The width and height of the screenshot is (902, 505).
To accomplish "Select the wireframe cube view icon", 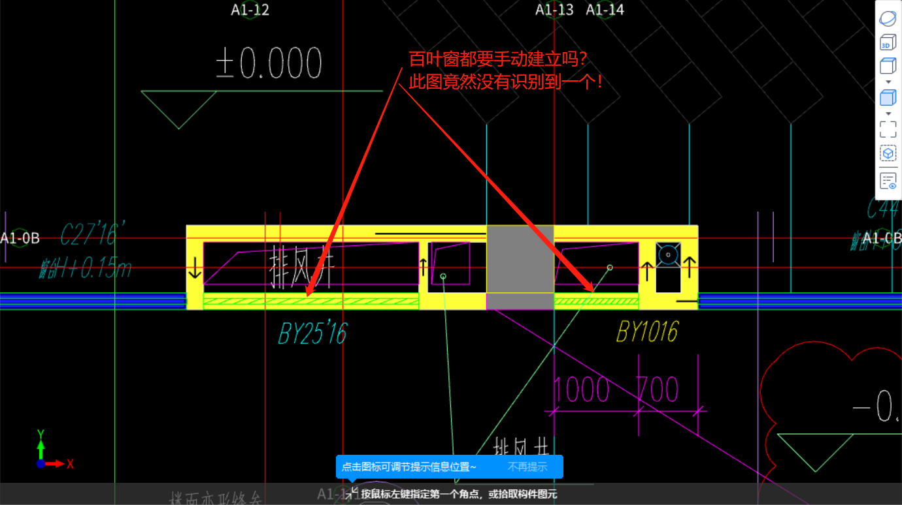I will click(x=888, y=66).
